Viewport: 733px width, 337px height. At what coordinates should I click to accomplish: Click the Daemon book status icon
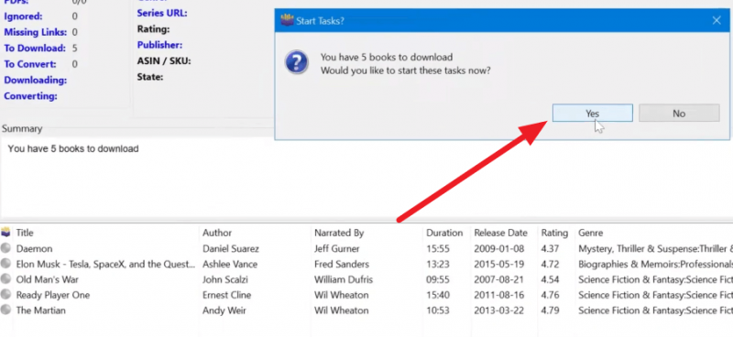click(5, 248)
